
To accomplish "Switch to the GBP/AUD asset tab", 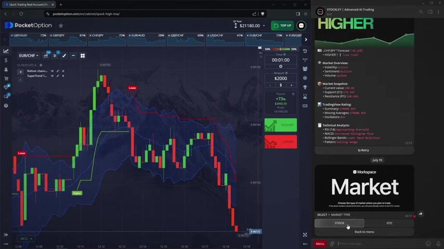I will click(x=28, y=39).
